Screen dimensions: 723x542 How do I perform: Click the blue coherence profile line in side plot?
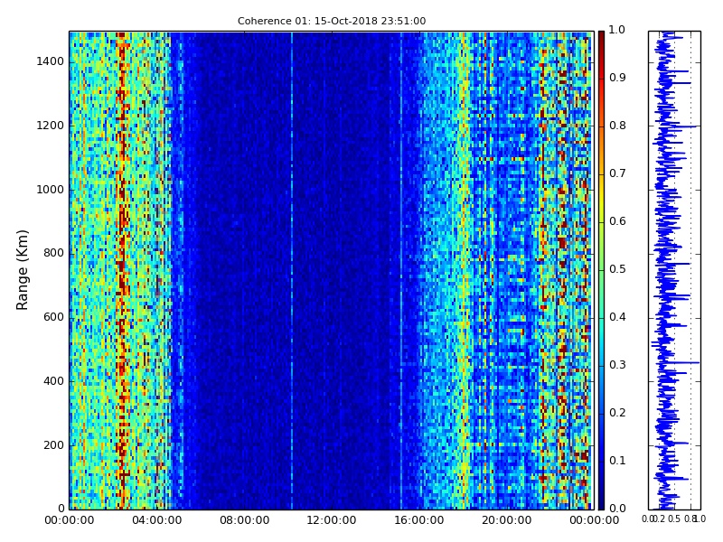666,270
